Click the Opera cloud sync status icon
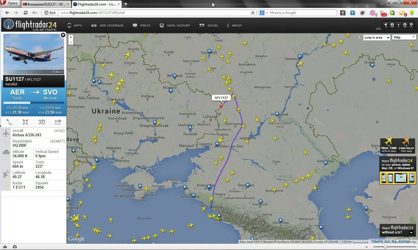The height and width of the screenshot is (250, 418). pos(5,247)
